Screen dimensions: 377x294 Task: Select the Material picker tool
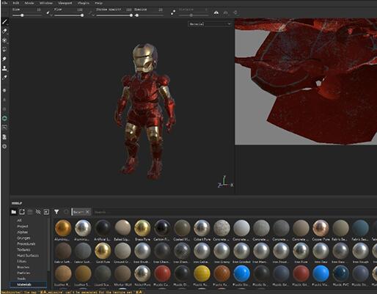coord(4,78)
